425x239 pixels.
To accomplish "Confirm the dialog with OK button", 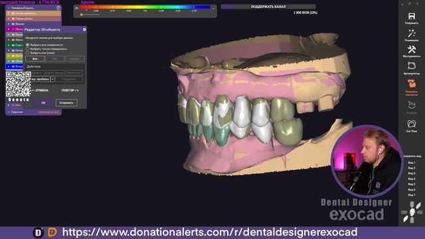I will click(x=43, y=103).
